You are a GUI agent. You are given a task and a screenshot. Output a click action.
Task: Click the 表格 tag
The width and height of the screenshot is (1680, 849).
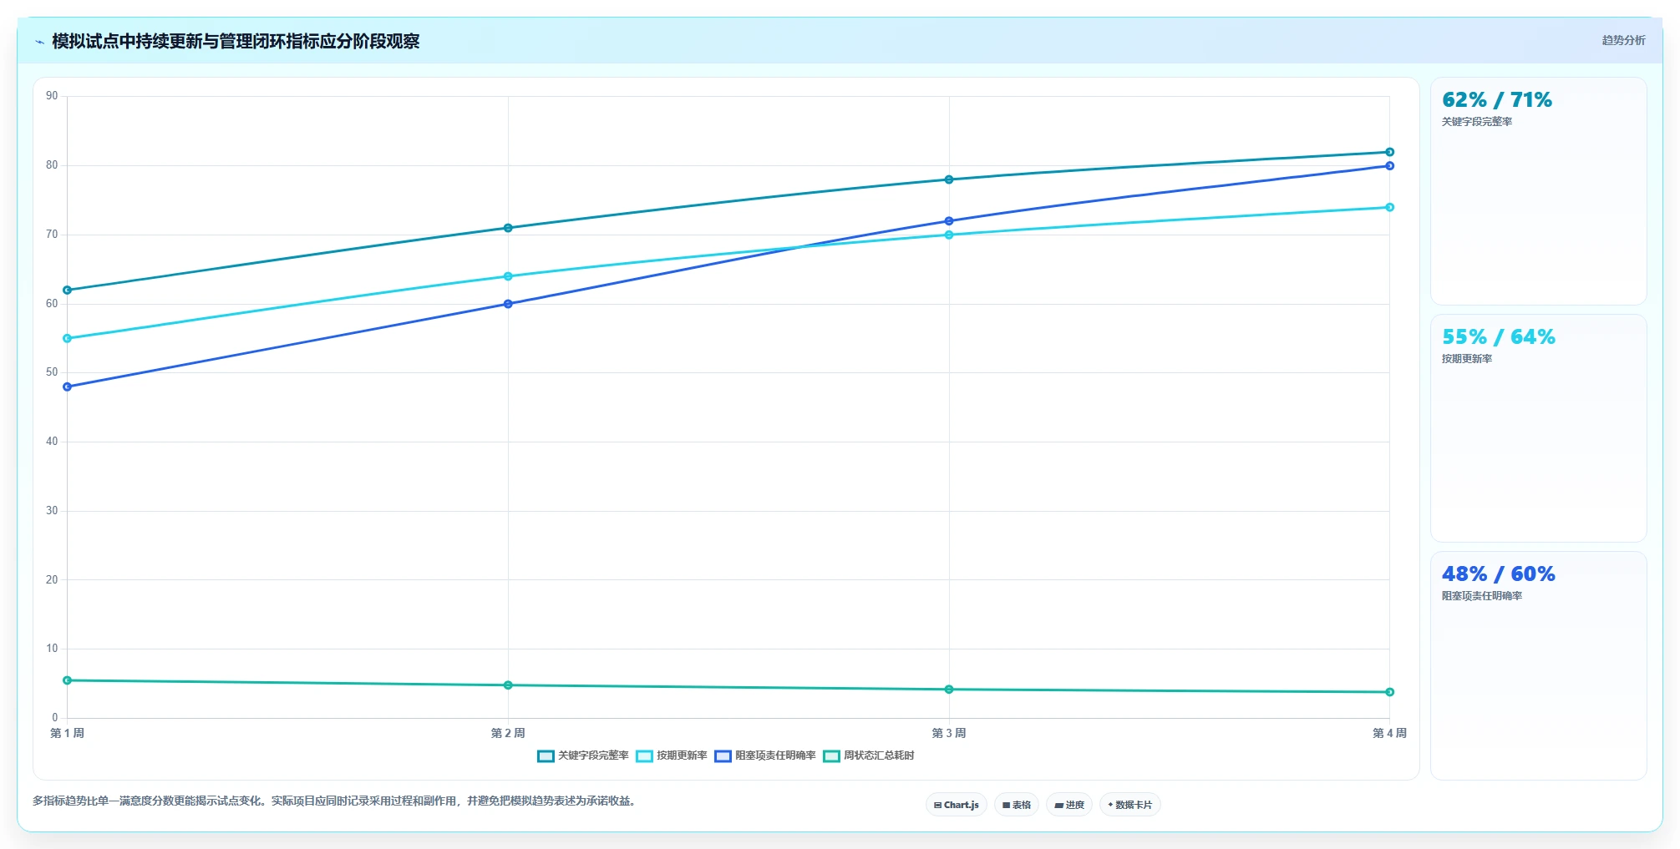point(1017,805)
